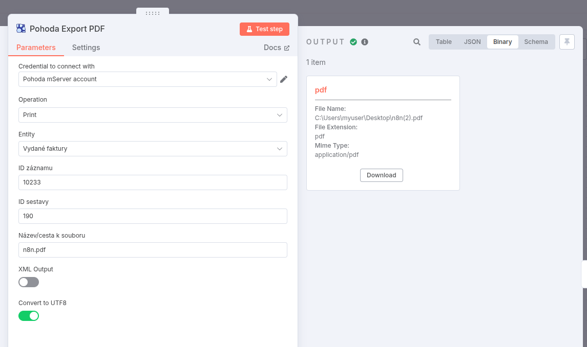Download the pdf binary file
The width and height of the screenshot is (587, 347).
pos(382,175)
